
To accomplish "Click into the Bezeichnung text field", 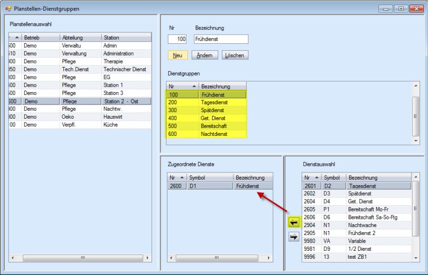I will click(221, 39).
